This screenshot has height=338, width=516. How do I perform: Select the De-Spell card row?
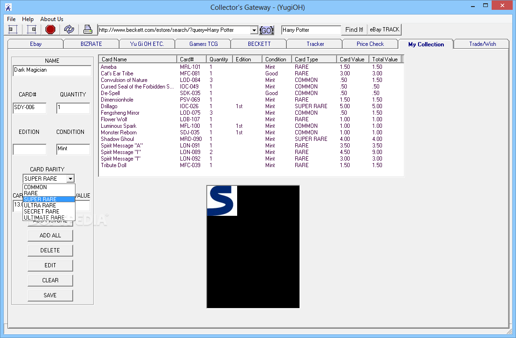click(251, 93)
